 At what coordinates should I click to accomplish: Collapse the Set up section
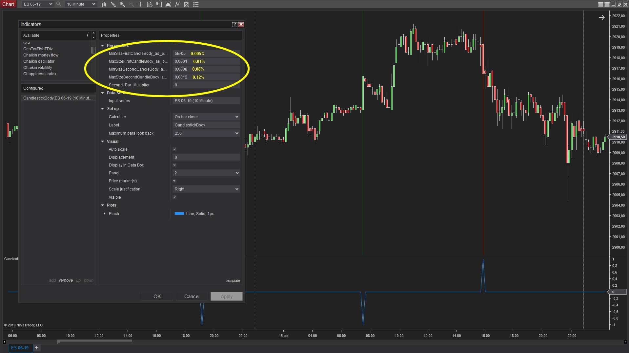coord(103,109)
